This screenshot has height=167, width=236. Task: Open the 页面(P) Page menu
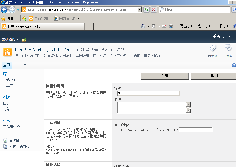tap(187, 26)
